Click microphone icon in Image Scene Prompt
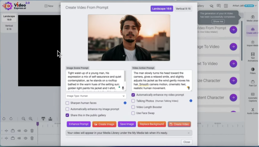This screenshot has width=259, height=147. coord(123,88)
